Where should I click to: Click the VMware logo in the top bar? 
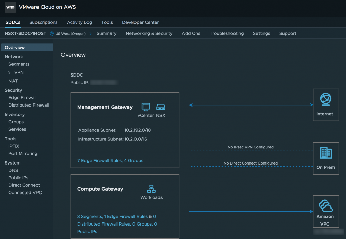pyautogui.click(x=10, y=7)
